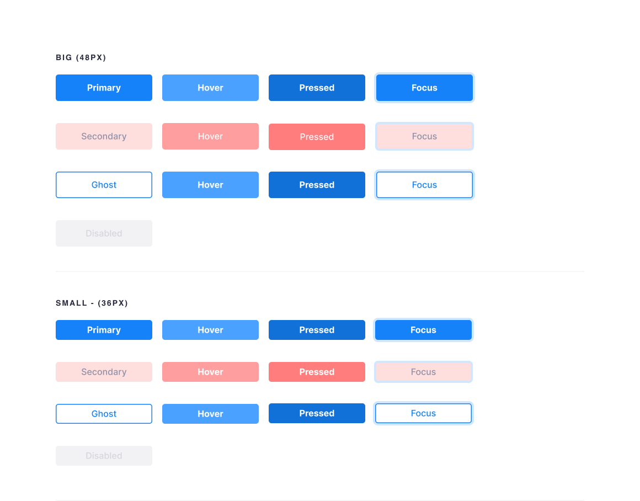Click the big Focus primary button
The image size is (640, 501).
pos(424,87)
